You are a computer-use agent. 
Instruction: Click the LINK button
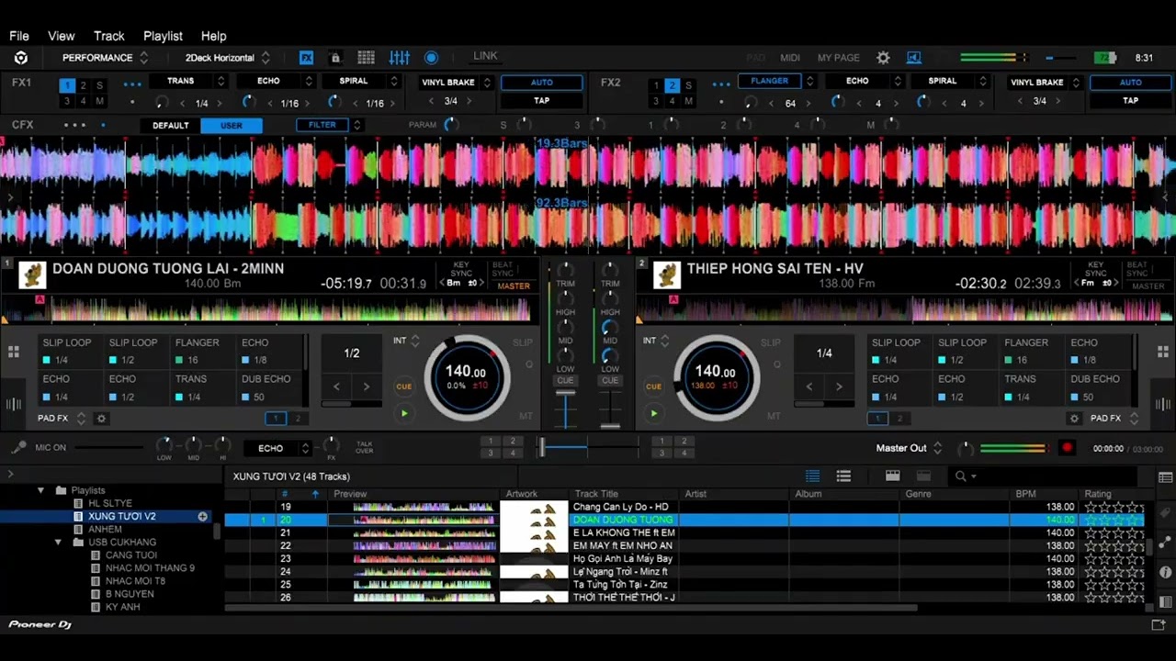(485, 56)
